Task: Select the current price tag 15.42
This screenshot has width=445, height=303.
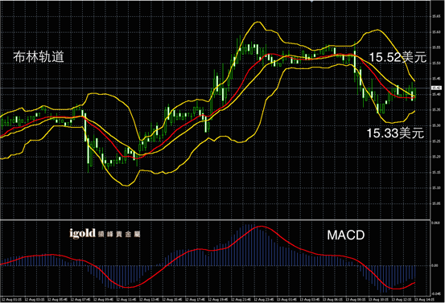Action: pos(435,88)
